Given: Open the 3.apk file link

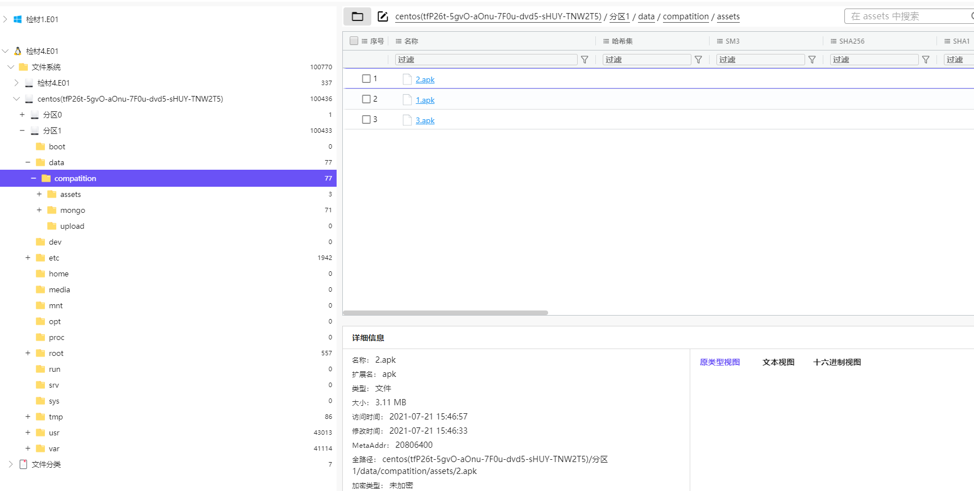Looking at the screenshot, I should point(425,120).
